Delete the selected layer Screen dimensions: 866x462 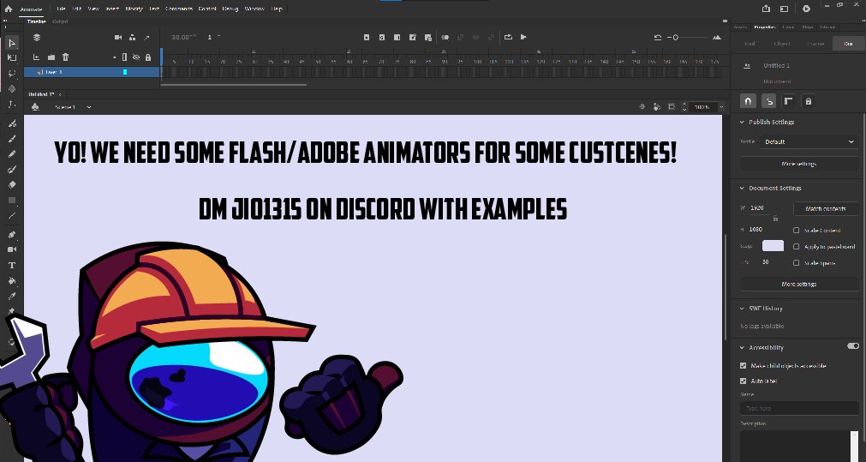(65, 57)
